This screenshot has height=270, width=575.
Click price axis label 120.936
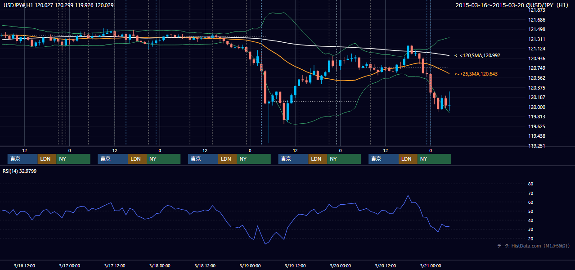pyautogui.click(x=536, y=58)
